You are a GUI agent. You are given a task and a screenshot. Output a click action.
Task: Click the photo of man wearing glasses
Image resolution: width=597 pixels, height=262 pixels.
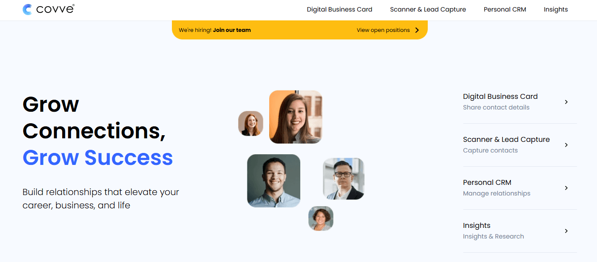coord(343,179)
